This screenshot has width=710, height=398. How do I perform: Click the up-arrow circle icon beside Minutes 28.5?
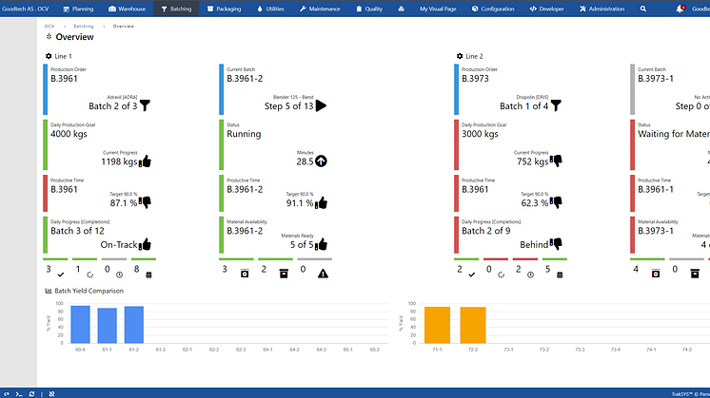[x=321, y=161]
